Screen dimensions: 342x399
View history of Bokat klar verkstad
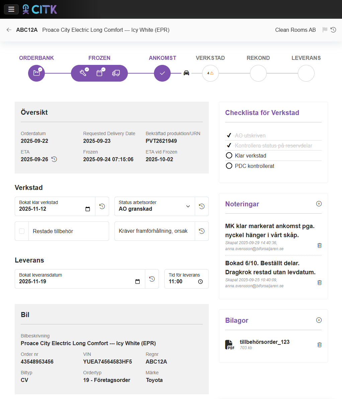tap(102, 206)
